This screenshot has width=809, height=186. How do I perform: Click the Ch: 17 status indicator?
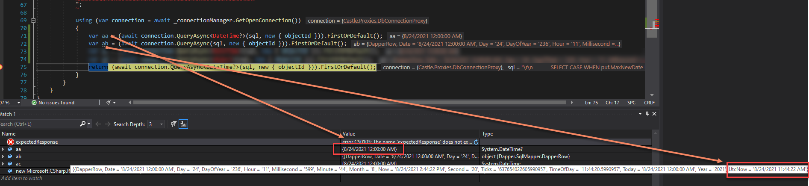coord(612,103)
